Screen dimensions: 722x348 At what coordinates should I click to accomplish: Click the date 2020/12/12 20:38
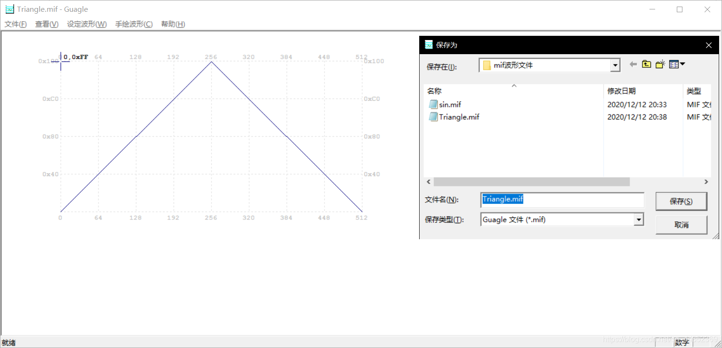[x=637, y=117]
